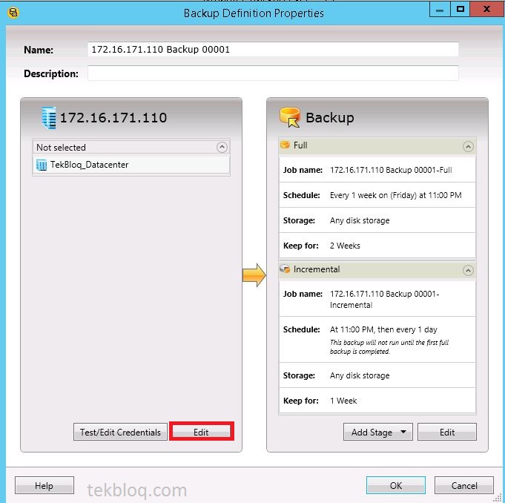
Task: Click schedule 'At 11:00 PM, then every 1 day'
Action: tap(383, 329)
